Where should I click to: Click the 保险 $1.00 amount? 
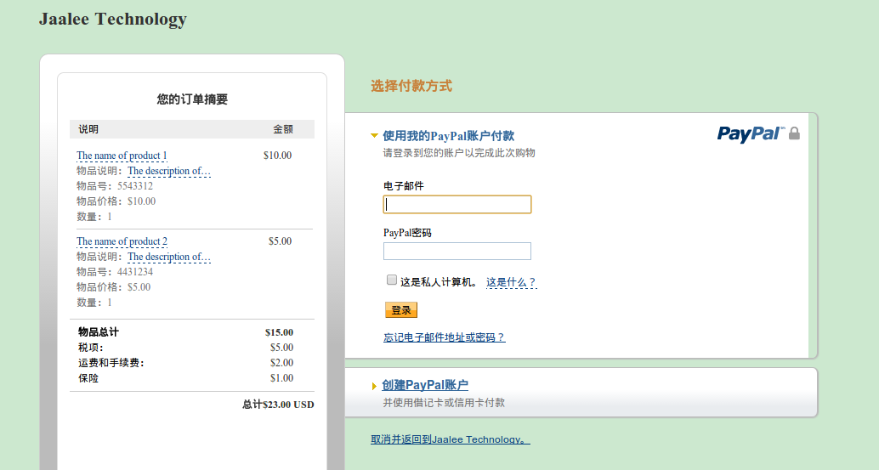pos(281,378)
